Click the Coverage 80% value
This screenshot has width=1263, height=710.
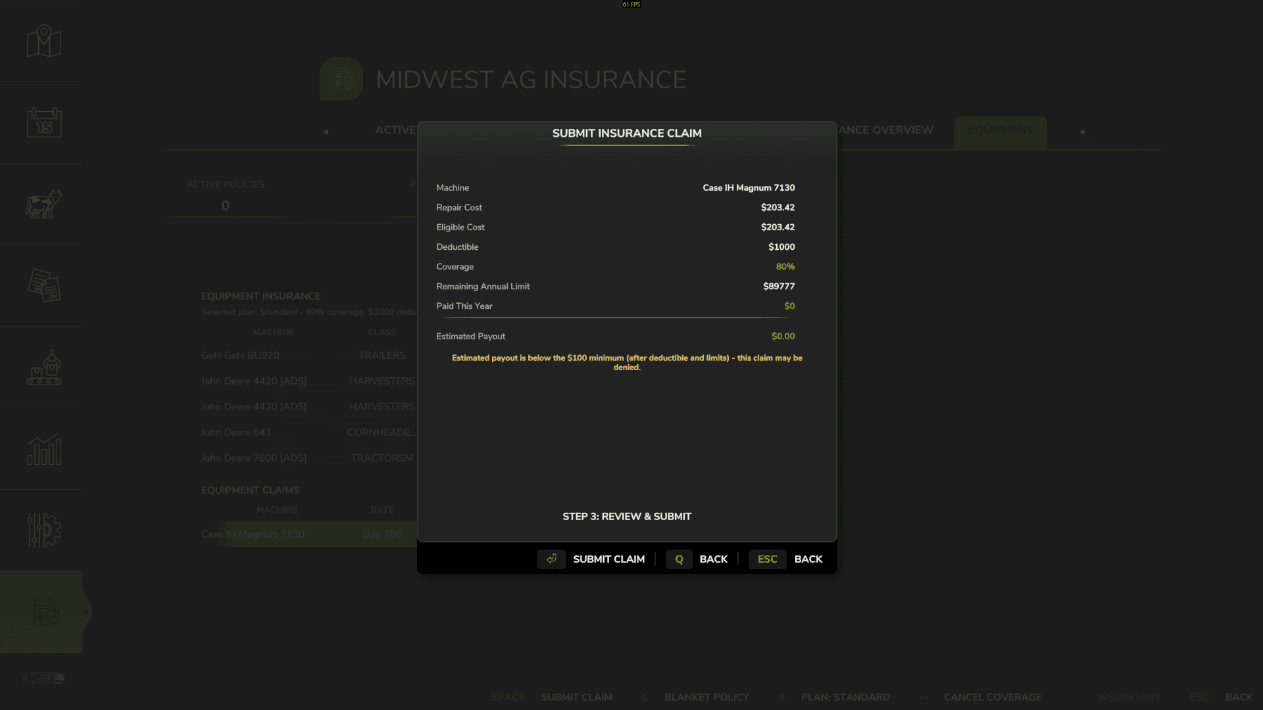coord(785,266)
